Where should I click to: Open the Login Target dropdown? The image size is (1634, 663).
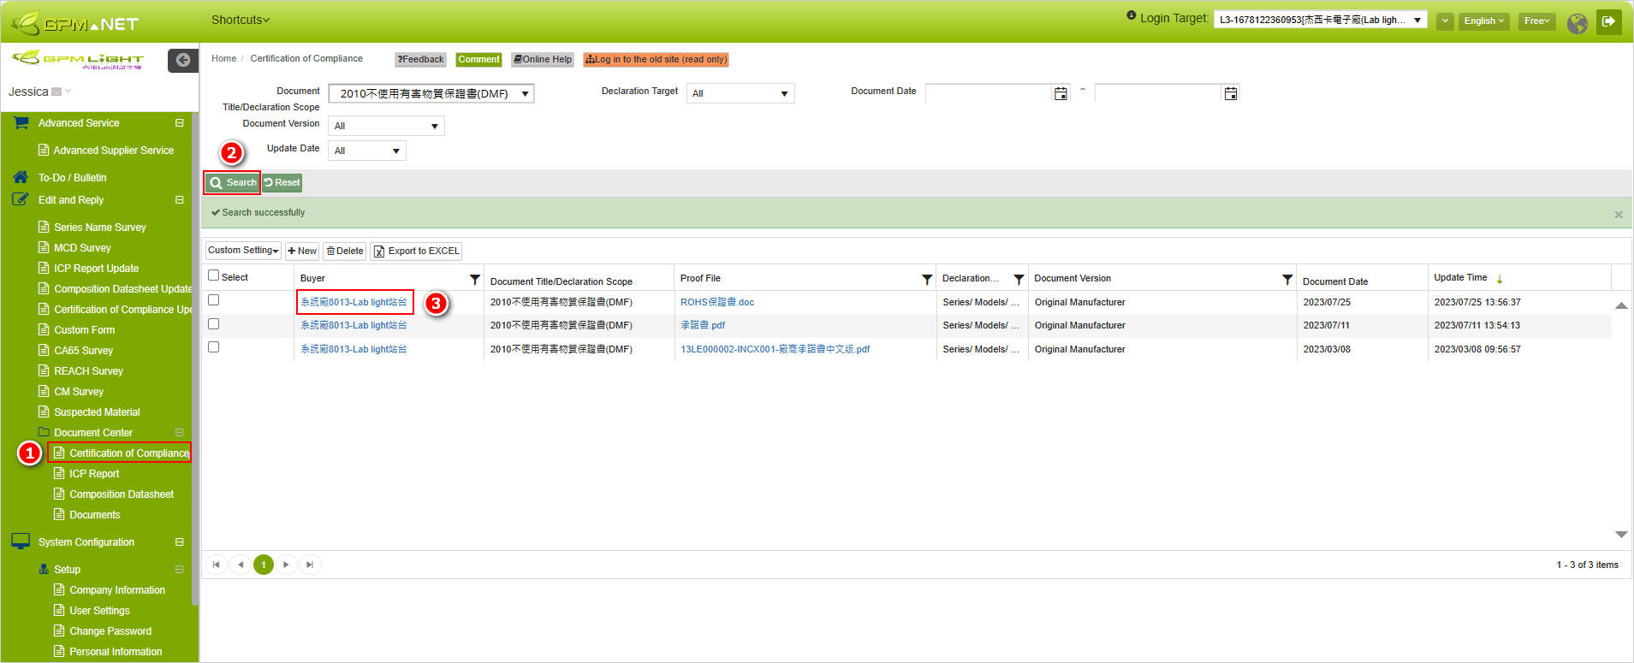click(1320, 20)
